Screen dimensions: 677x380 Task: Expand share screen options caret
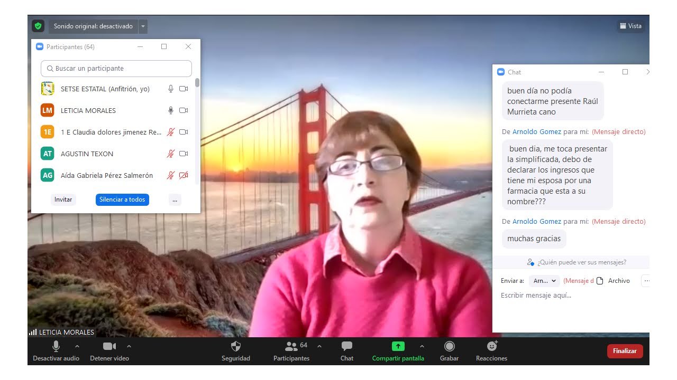422,346
